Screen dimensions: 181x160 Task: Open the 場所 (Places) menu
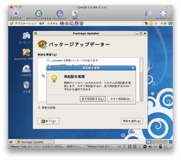click(42, 24)
